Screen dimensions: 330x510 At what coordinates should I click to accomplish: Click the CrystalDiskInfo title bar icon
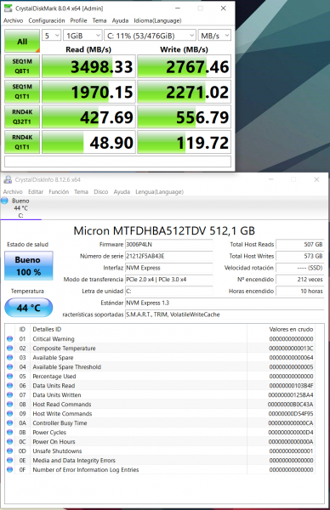(x=9, y=179)
